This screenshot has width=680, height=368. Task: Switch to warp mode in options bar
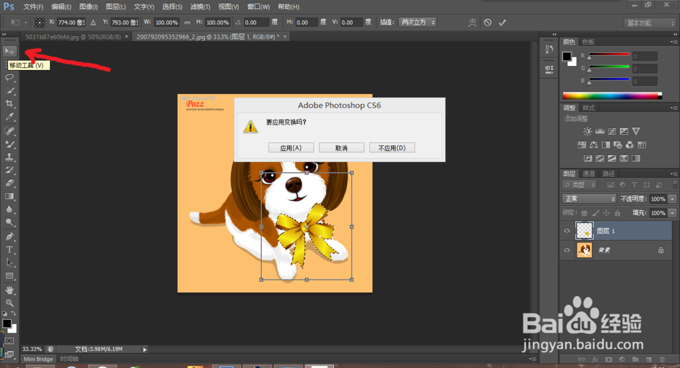tap(473, 22)
